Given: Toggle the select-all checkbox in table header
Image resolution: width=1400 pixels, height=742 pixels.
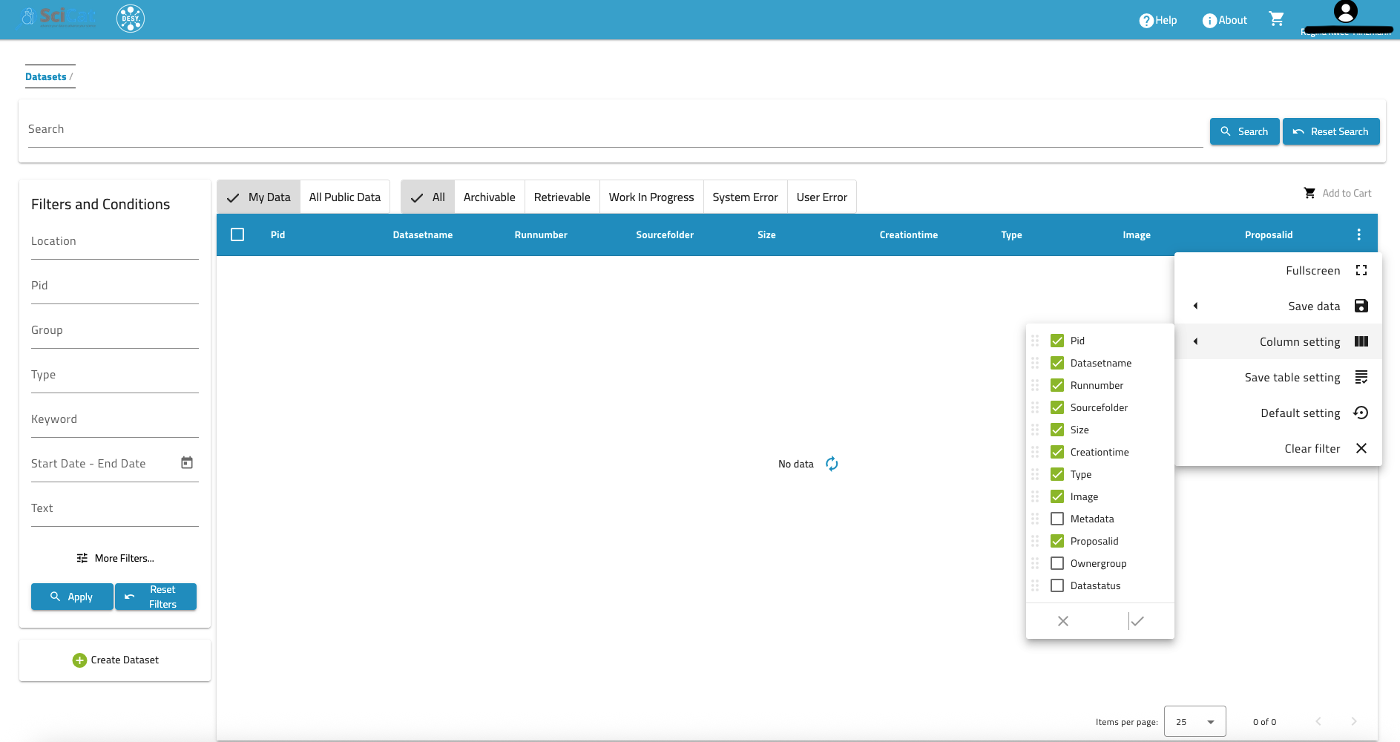Looking at the screenshot, I should [237, 234].
